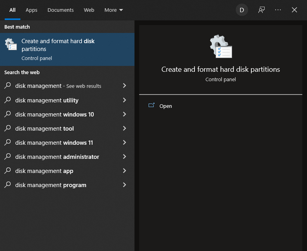This screenshot has width=307, height=251.
Task: Open the best match Create and format hard disk partitions
Action: pos(67,49)
